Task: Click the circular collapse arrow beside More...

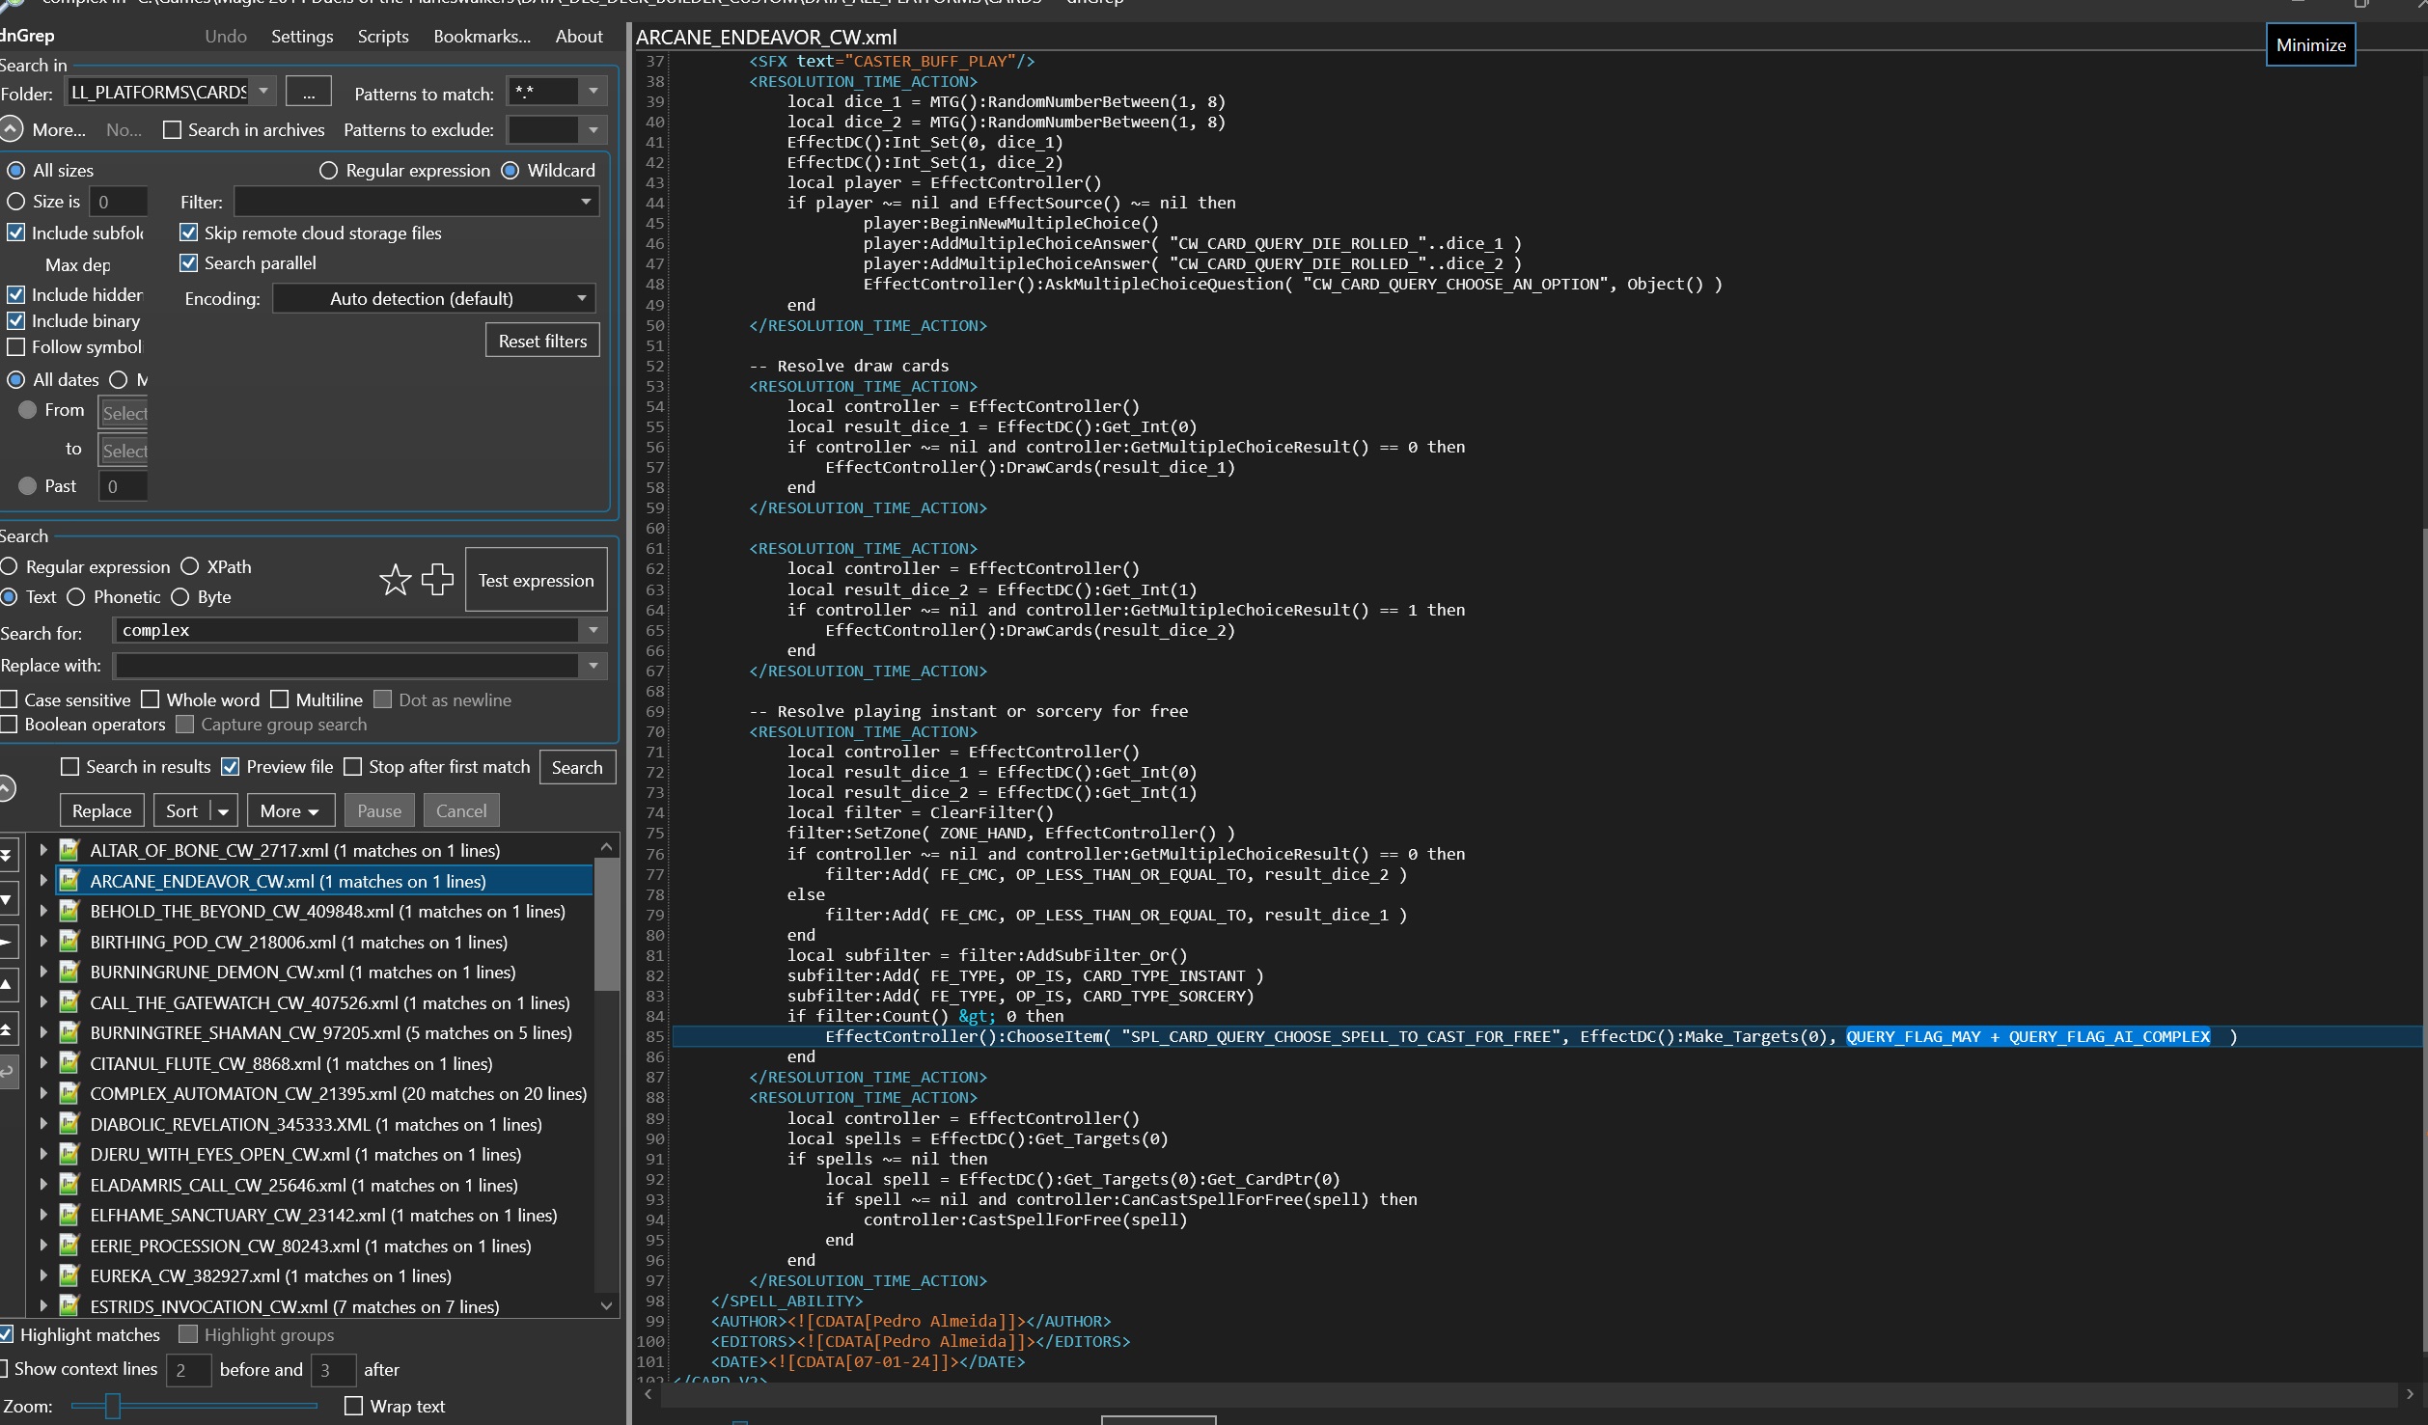Action: pos(10,129)
